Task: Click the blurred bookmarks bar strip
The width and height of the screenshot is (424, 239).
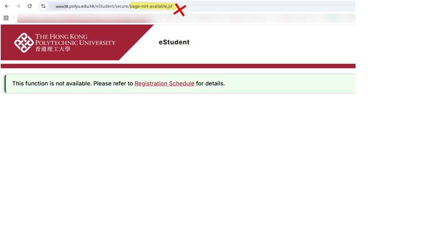Action: 186,18
